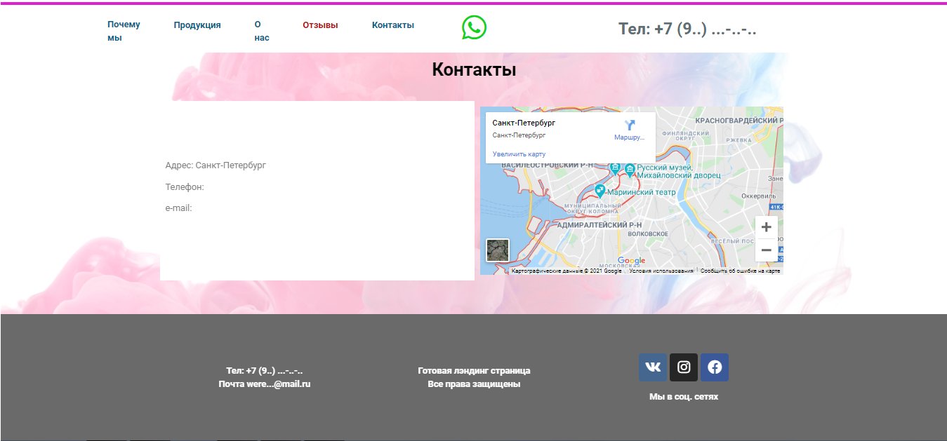Open the Instagram social icon
This screenshot has width=947, height=441.
tap(684, 367)
